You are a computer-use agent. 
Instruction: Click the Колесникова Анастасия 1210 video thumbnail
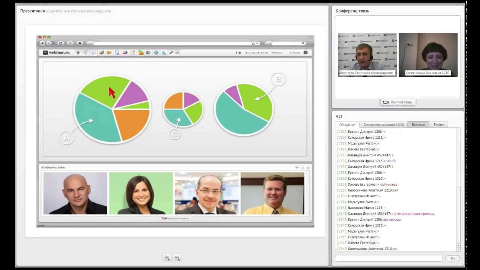[428, 55]
